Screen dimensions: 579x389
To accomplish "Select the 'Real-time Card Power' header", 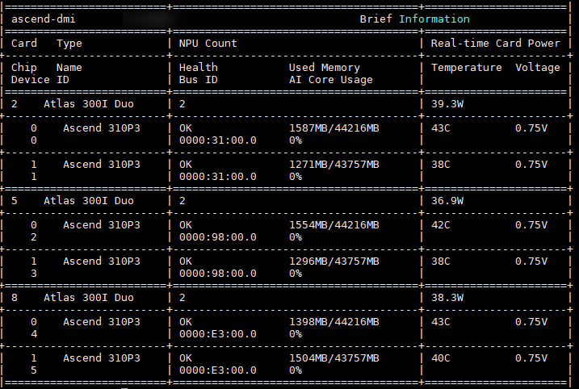I will (x=496, y=44).
